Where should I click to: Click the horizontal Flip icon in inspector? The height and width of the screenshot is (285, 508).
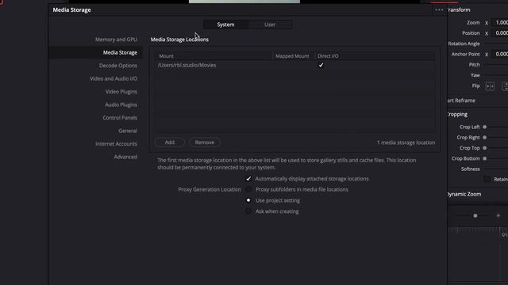tap(490, 86)
